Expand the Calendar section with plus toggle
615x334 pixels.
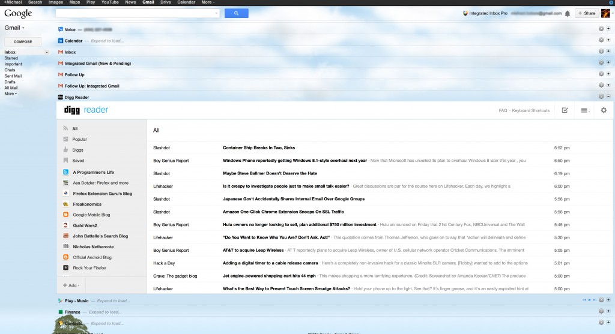click(x=608, y=41)
